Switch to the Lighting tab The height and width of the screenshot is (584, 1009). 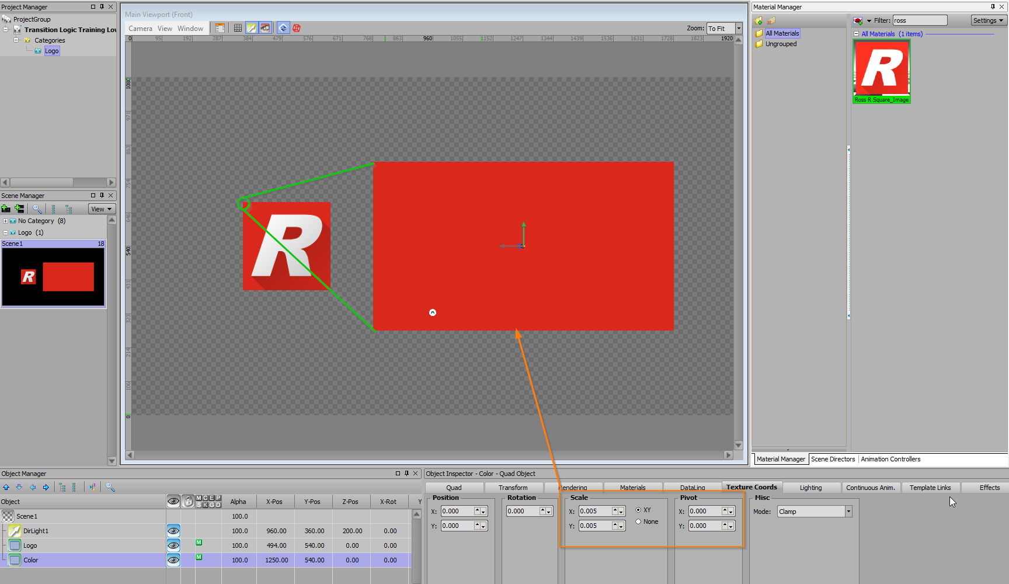(x=810, y=488)
